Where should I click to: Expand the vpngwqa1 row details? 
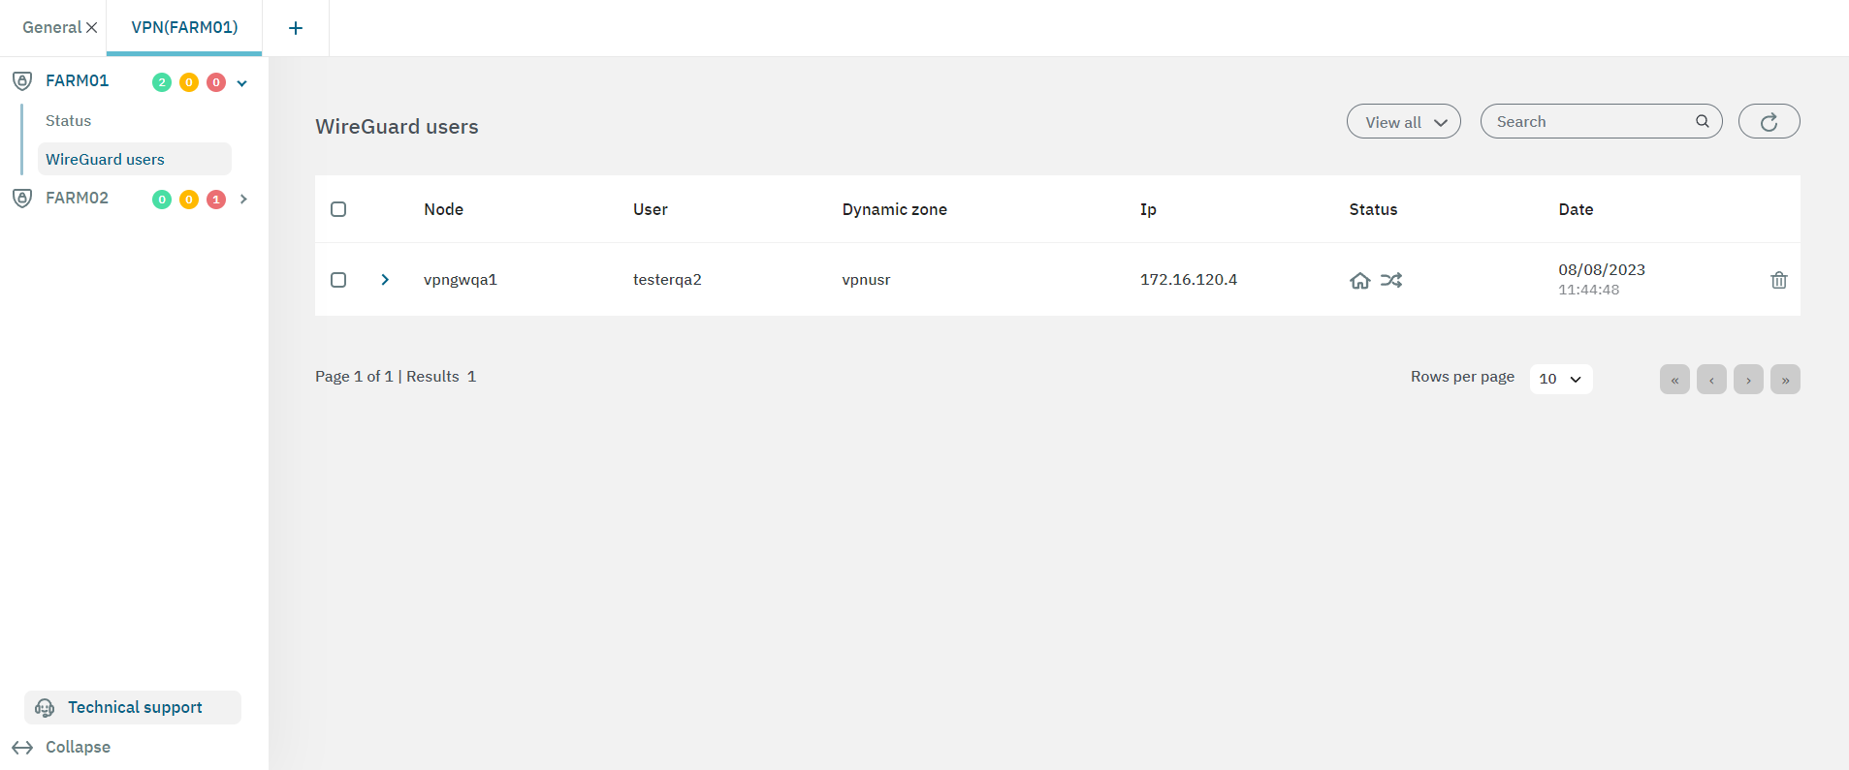385,280
